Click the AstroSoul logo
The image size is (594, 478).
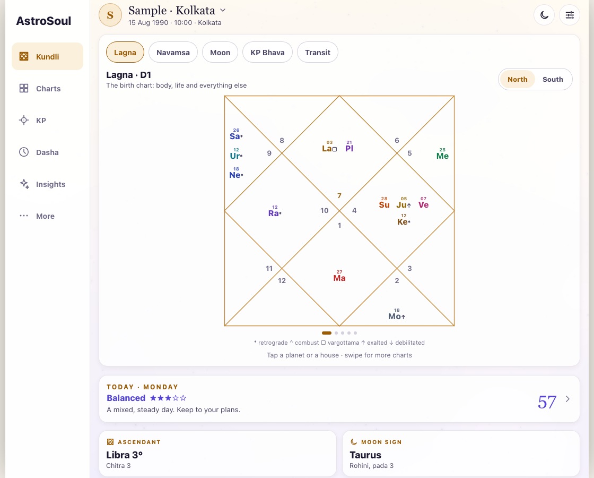(43, 21)
